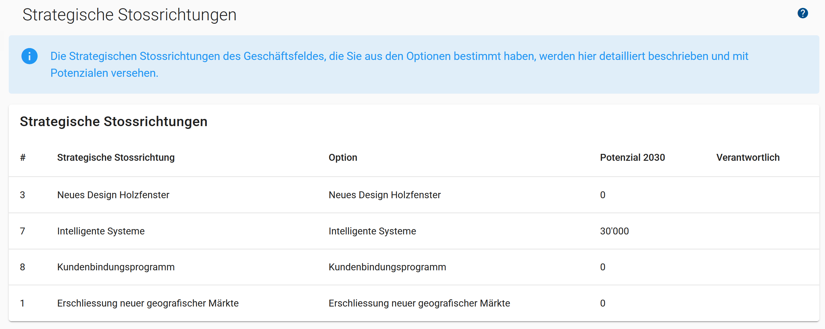
Task: Click the Option column header
Action: point(343,157)
